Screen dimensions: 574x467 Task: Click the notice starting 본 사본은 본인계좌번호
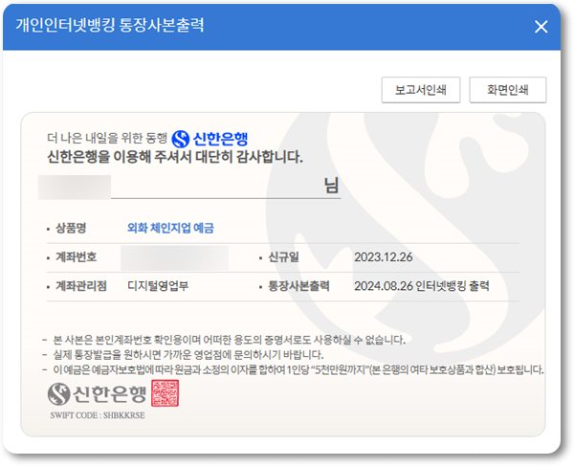coord(230,340)
